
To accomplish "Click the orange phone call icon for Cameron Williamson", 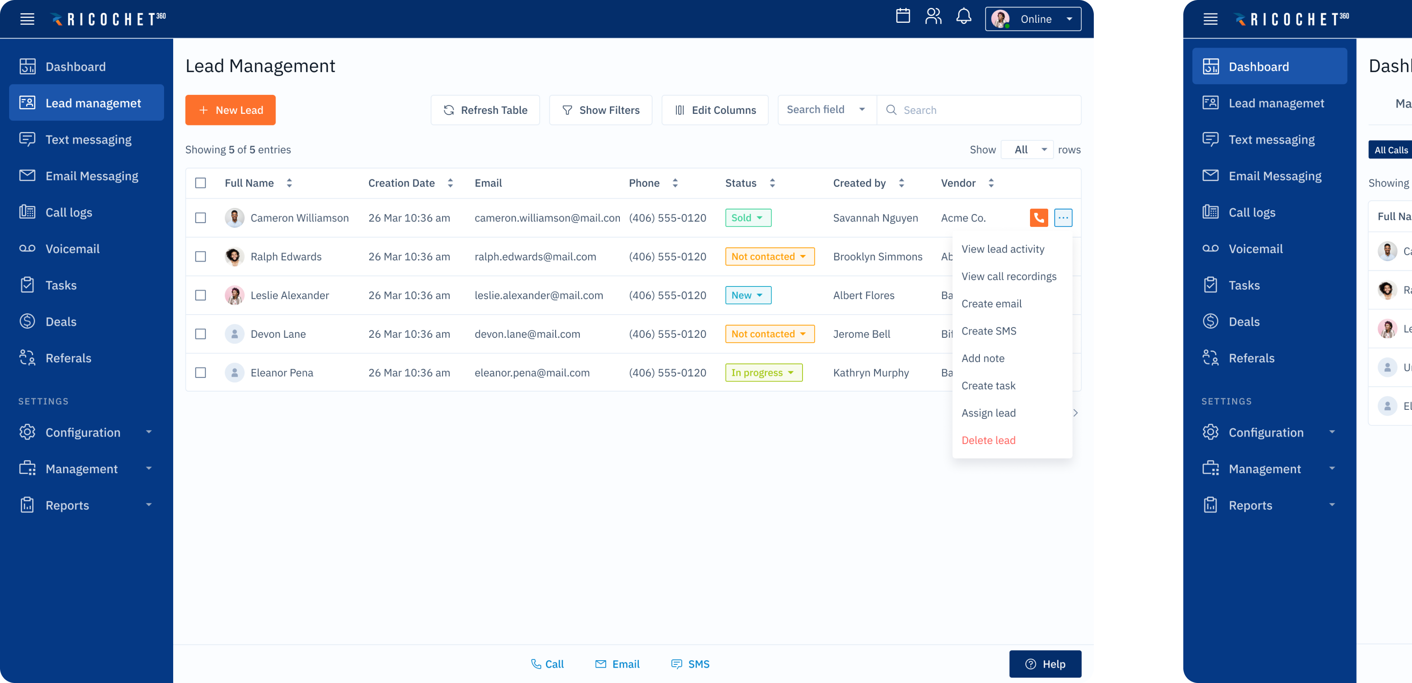I will click(1038, 218).
